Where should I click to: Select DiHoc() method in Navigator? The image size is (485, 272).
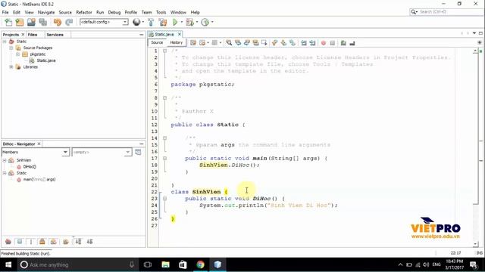click(30, 166)
